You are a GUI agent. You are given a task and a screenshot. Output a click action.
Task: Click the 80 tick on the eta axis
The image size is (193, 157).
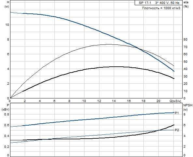(x=185, y=40)
